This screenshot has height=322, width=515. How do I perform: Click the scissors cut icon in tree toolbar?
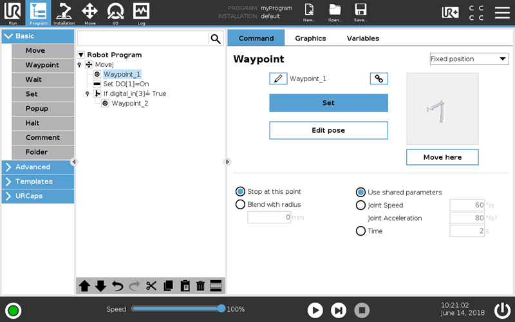(151, 287)
